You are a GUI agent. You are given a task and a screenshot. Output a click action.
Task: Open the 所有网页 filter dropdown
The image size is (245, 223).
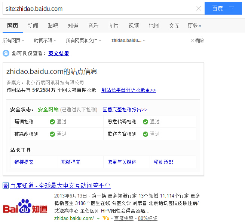pos(13,40)
